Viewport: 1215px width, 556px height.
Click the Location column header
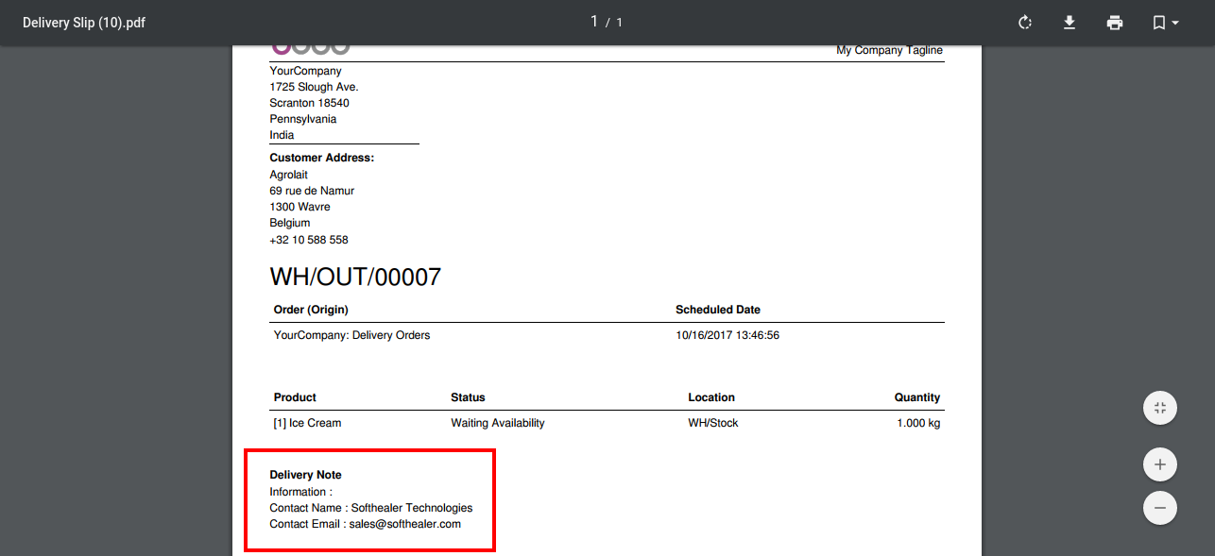(711, 397)
